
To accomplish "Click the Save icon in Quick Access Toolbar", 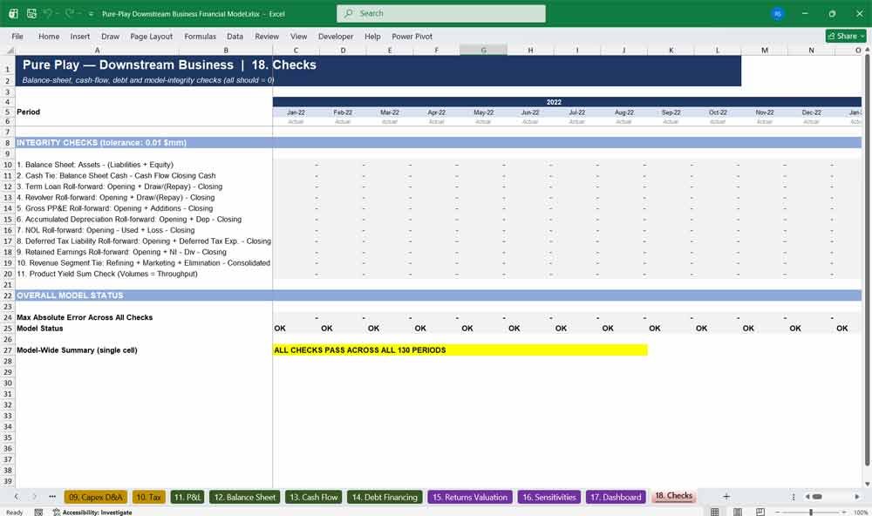I will pos(31,13).
